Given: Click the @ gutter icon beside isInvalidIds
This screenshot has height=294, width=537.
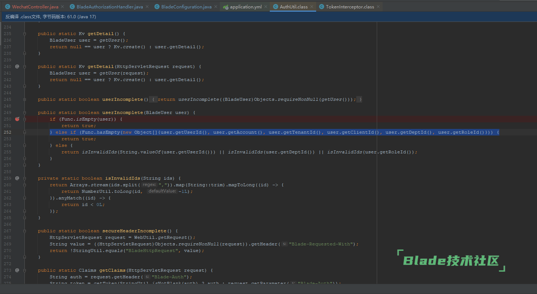Looking at the screenshot, I should [x=17, y=178].
